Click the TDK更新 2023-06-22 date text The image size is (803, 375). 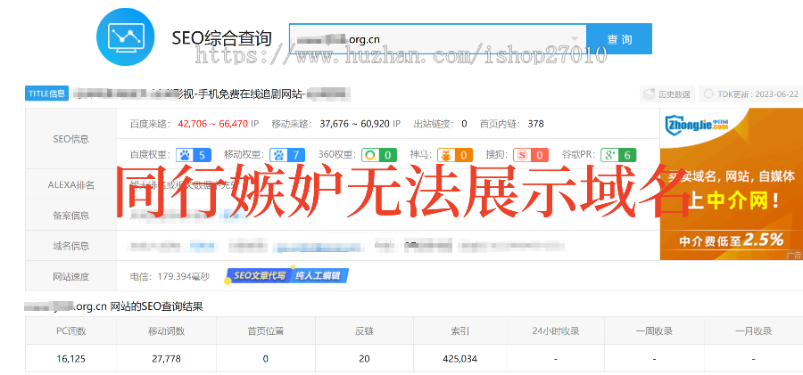click(757, 94)
